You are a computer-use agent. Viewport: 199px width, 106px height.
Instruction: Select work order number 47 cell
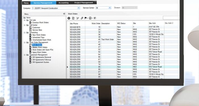tap(93, 47)
